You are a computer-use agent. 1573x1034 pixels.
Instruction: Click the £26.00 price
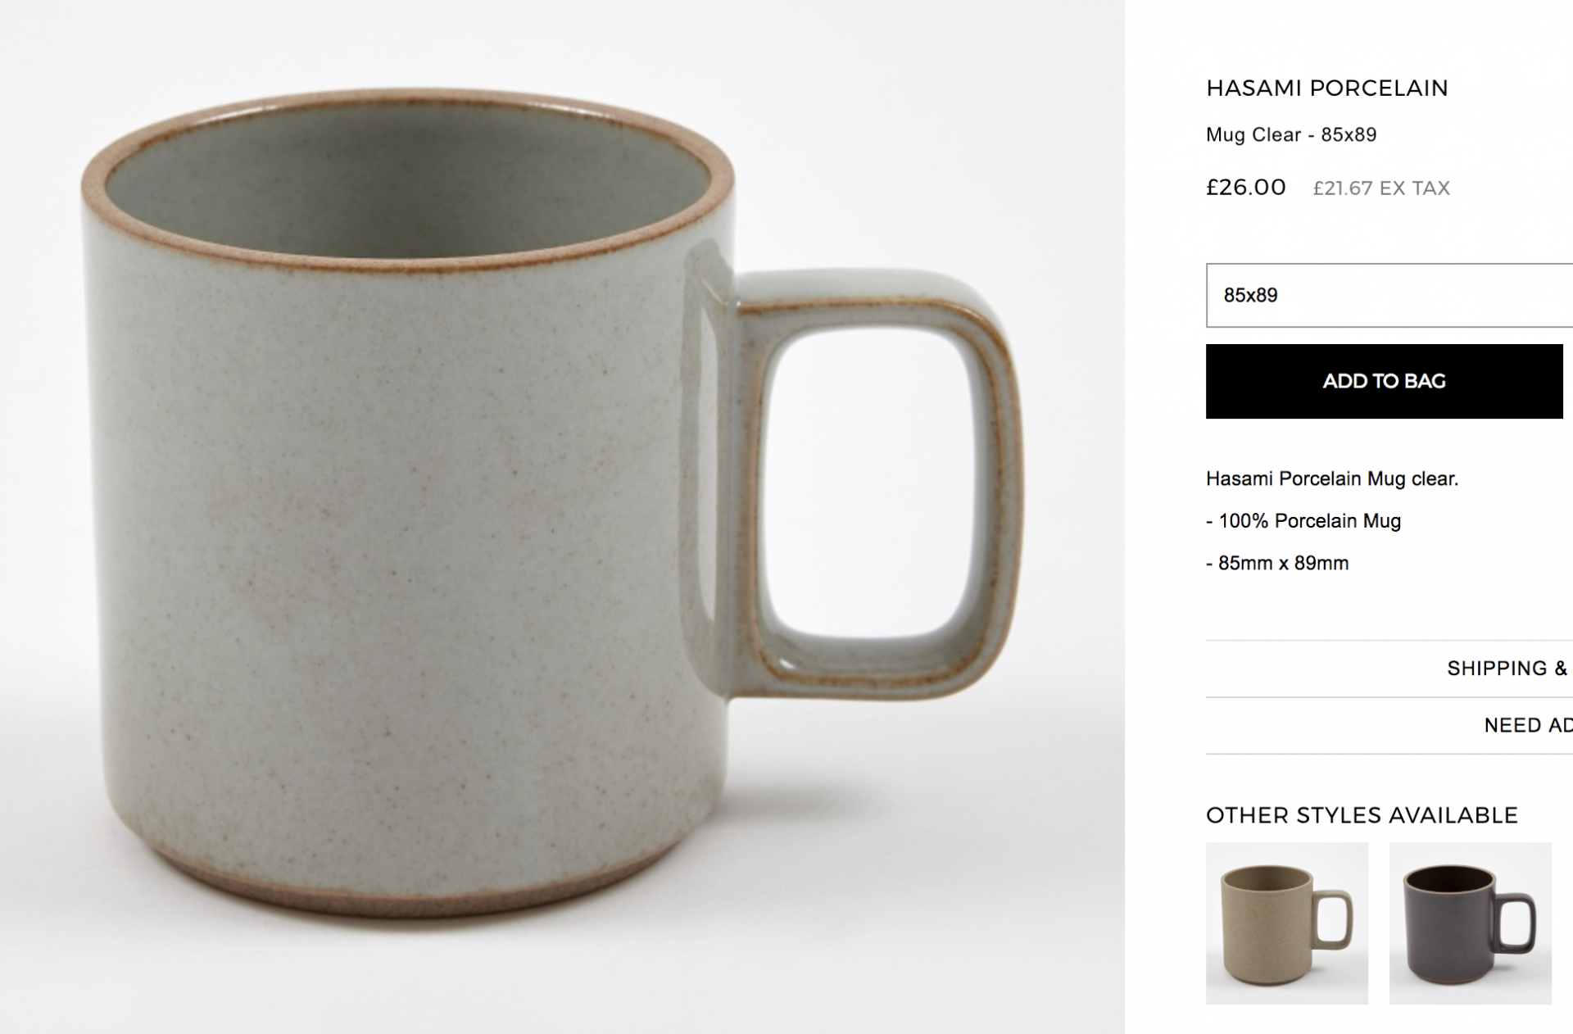pos(1245,187)
